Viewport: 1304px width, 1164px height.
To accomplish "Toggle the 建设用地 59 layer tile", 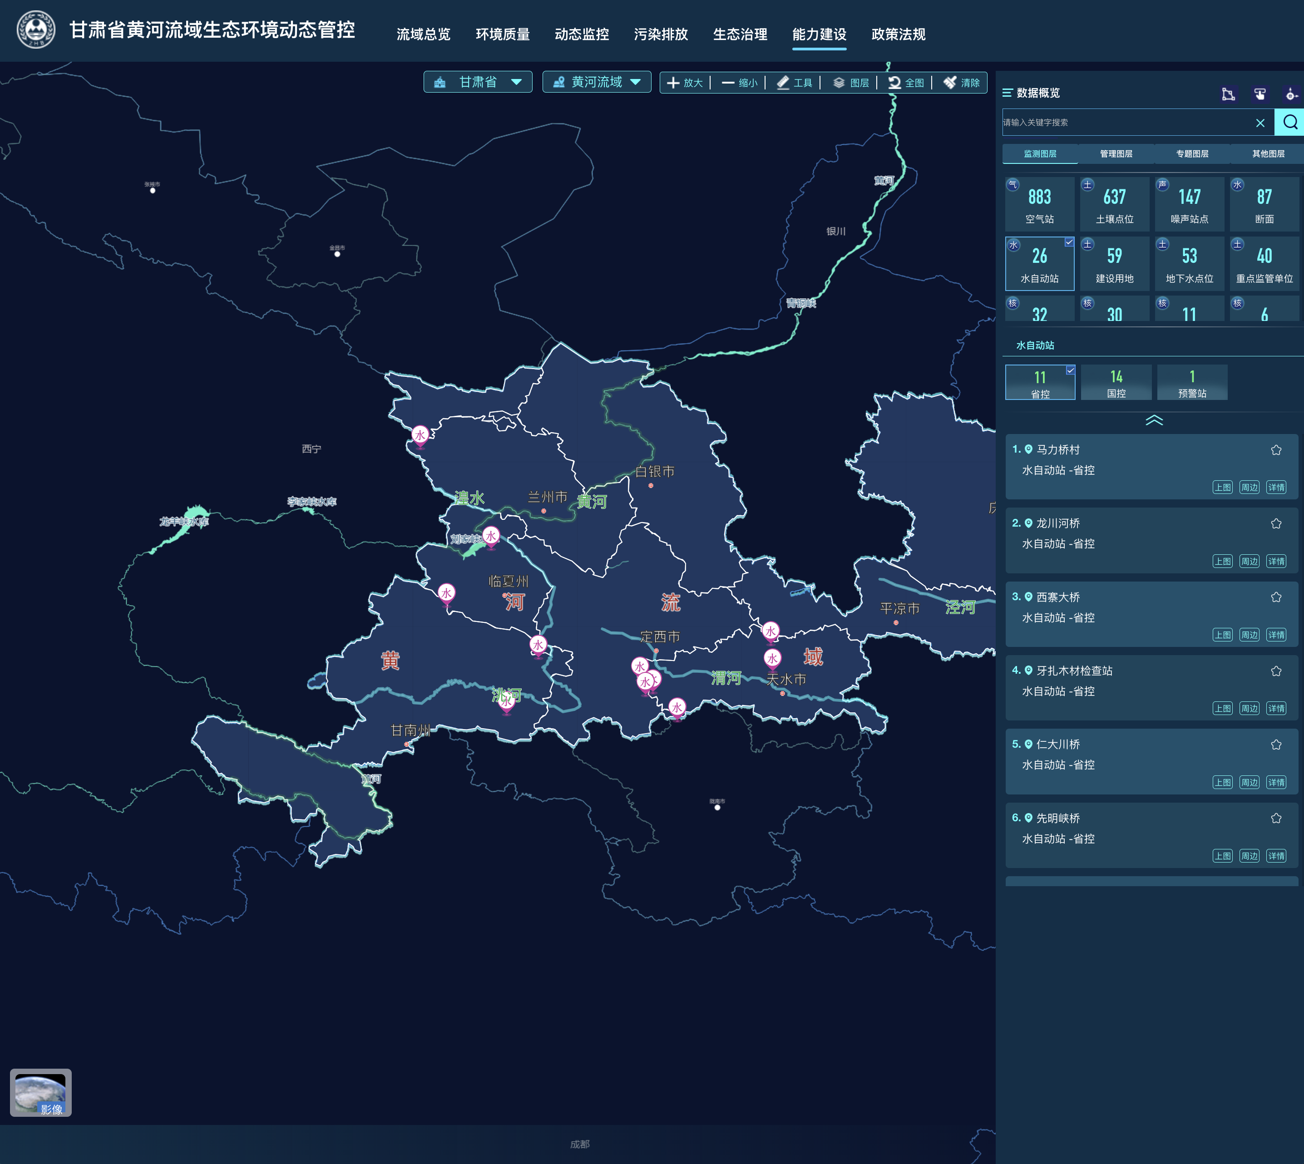I will pyautogui.click(x=1114, y=263).
